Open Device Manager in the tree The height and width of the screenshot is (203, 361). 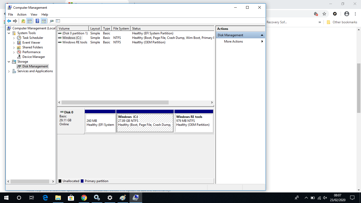[x=34, y=57]
